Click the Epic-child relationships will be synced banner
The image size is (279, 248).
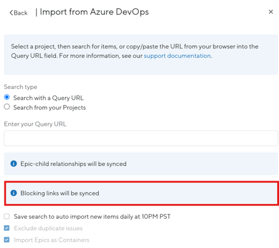click(x=141, y=163)
